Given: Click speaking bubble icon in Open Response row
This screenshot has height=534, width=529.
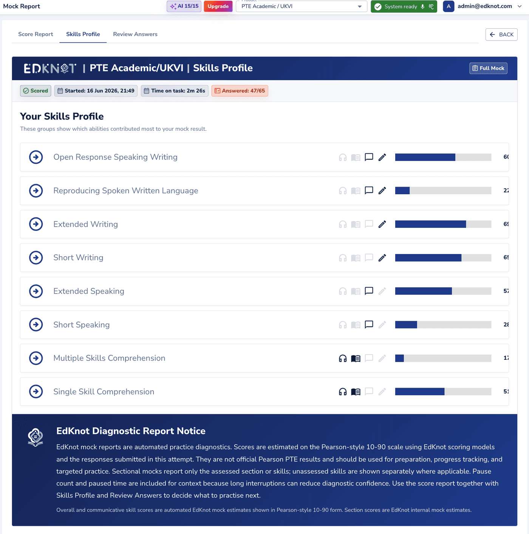Looking at the screenshot, I should 369,157.
